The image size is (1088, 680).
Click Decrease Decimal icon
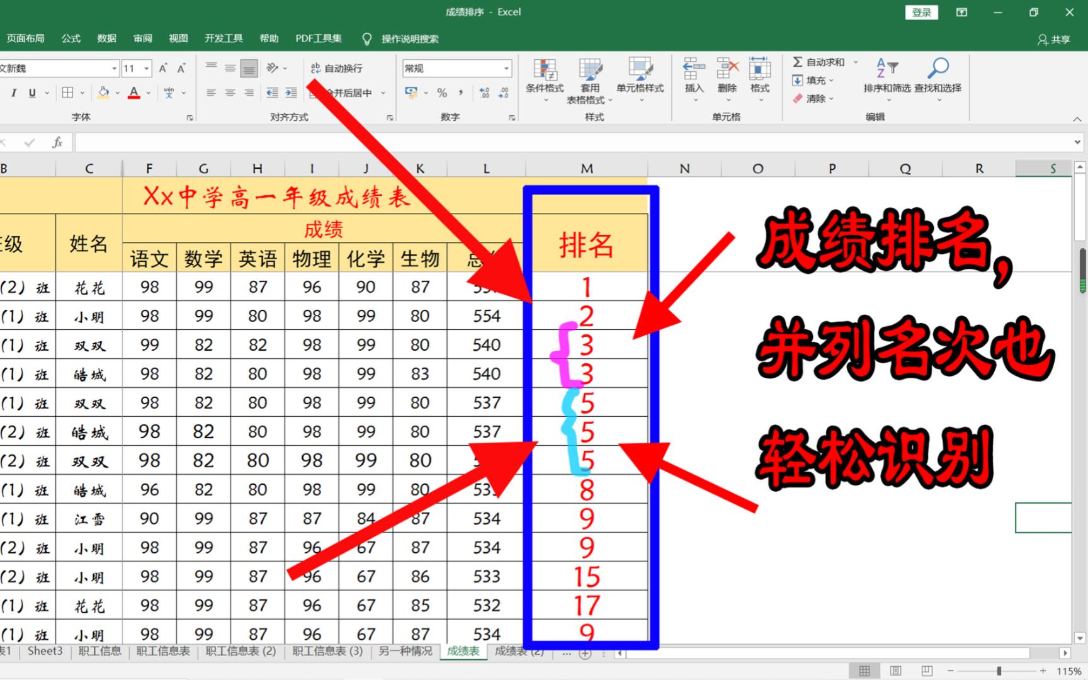pyautogui.click(x=504, y=93)
